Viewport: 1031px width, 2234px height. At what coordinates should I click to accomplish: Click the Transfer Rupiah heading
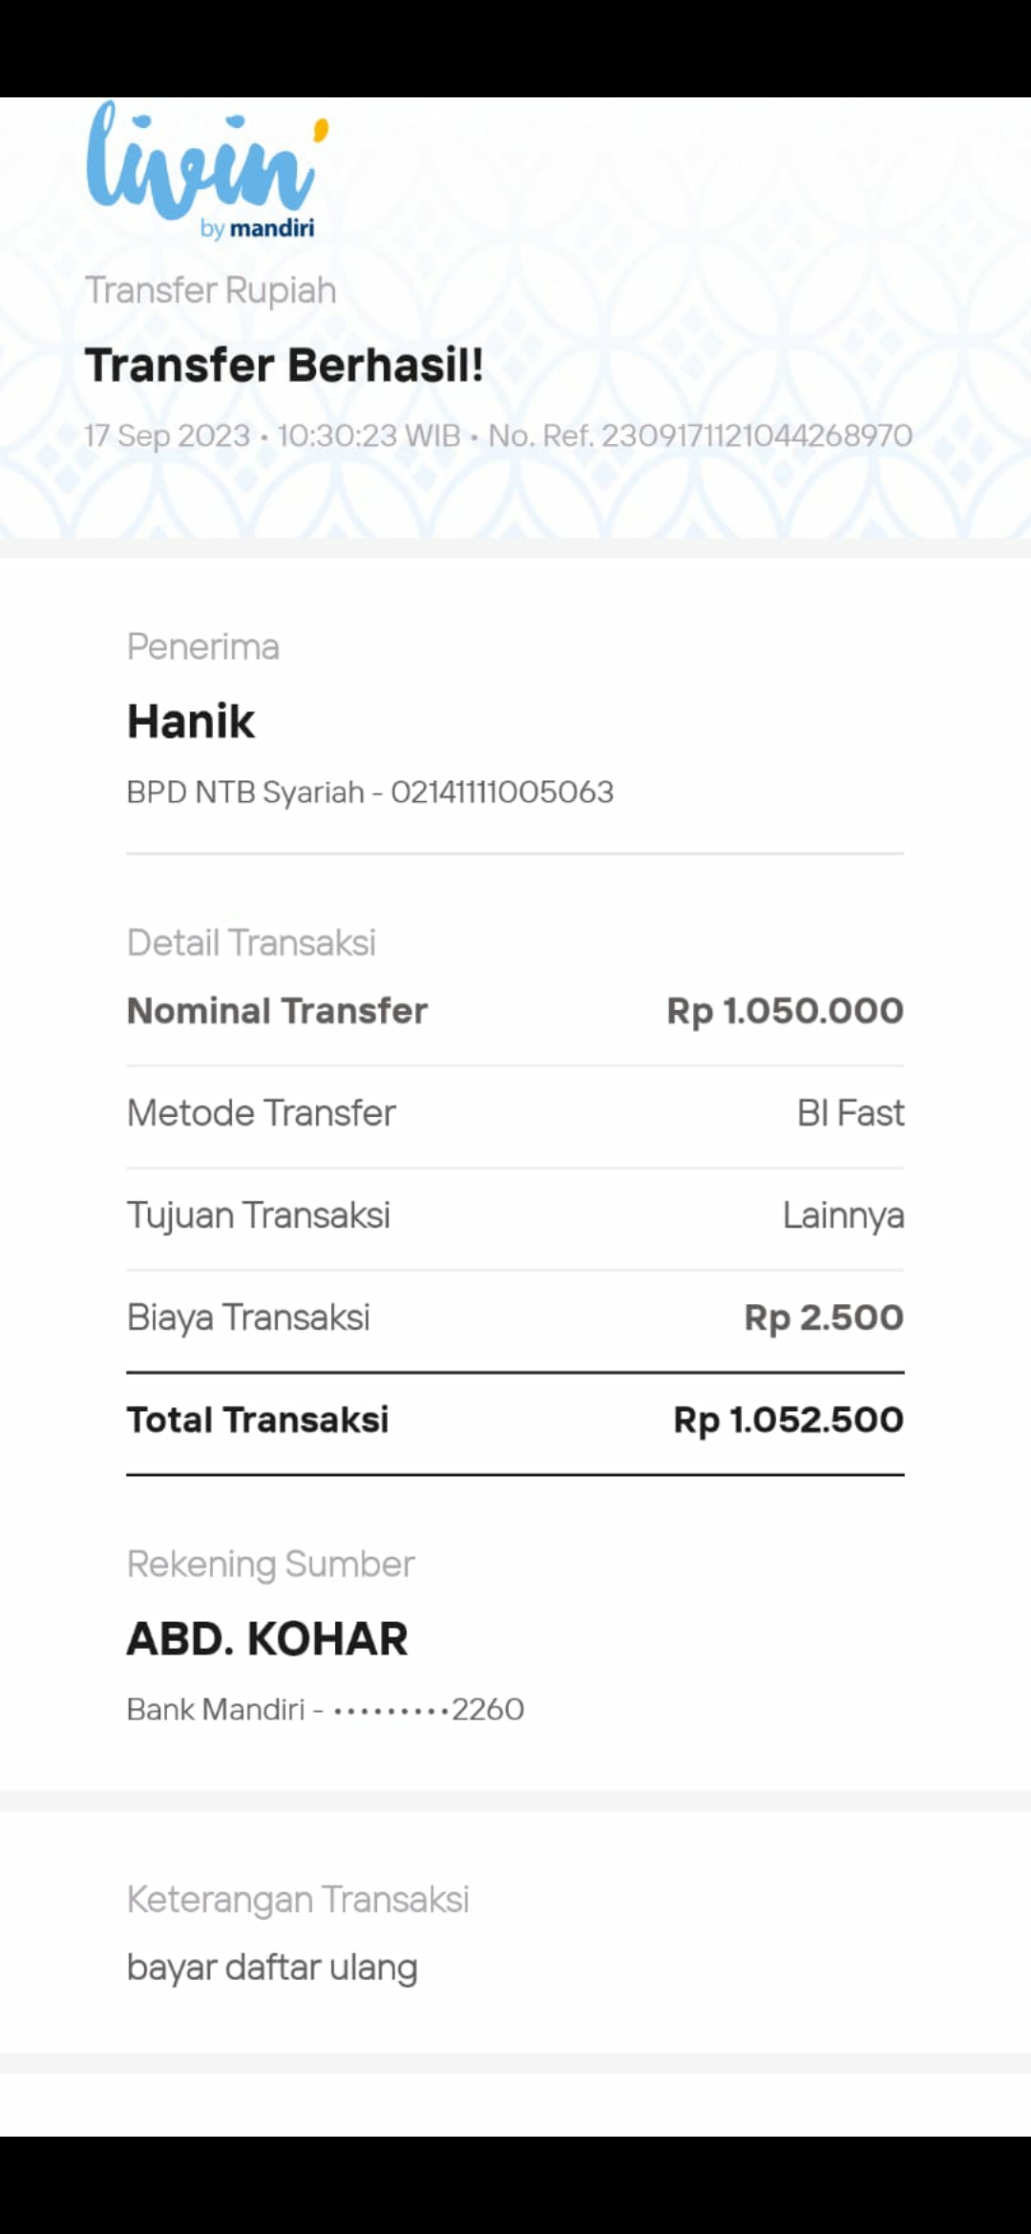click(x=211, y=290)
